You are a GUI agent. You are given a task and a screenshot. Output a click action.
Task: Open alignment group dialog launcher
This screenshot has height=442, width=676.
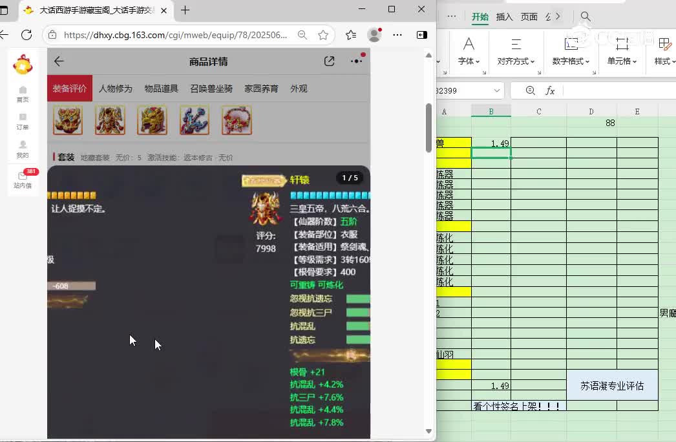(539, 73)
